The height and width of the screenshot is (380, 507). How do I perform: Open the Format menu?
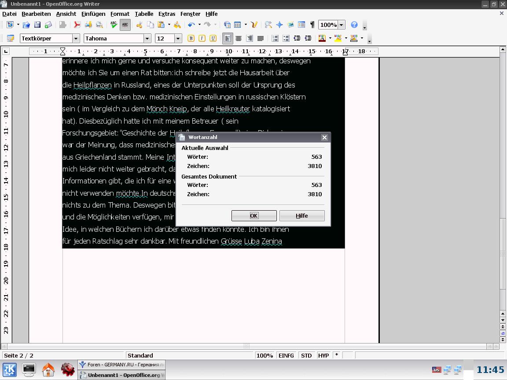point(120,14)
